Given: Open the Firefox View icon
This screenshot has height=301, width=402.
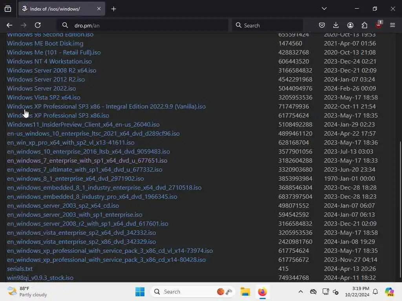Looking at the screenshot, I should point(8,9).
